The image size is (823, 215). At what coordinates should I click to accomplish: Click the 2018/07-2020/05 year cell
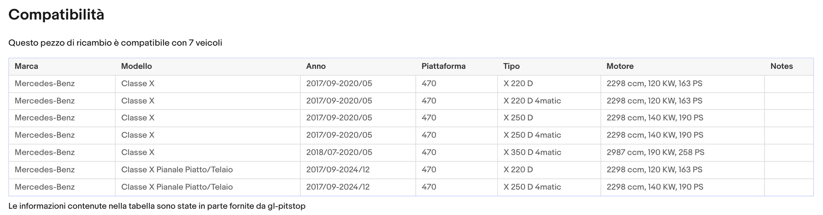[x=339, y=152]
